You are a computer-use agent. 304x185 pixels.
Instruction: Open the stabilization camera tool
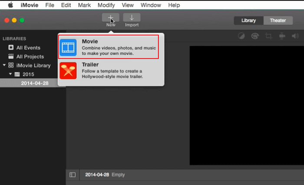pos(282,36)
